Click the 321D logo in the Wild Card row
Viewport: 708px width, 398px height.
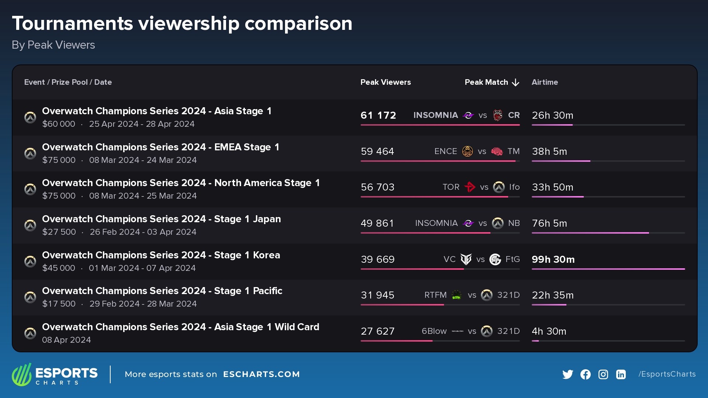(x=487, y=331)
